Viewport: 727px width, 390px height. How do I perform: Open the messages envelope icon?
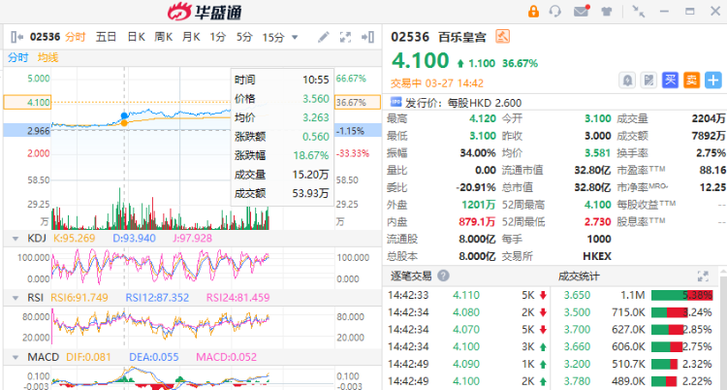tap(581, 12)
